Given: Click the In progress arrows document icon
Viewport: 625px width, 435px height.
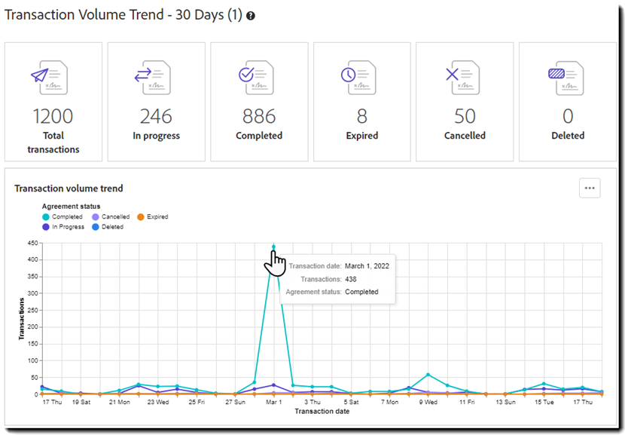Looking at the screenshot, I should coord(156,78).
